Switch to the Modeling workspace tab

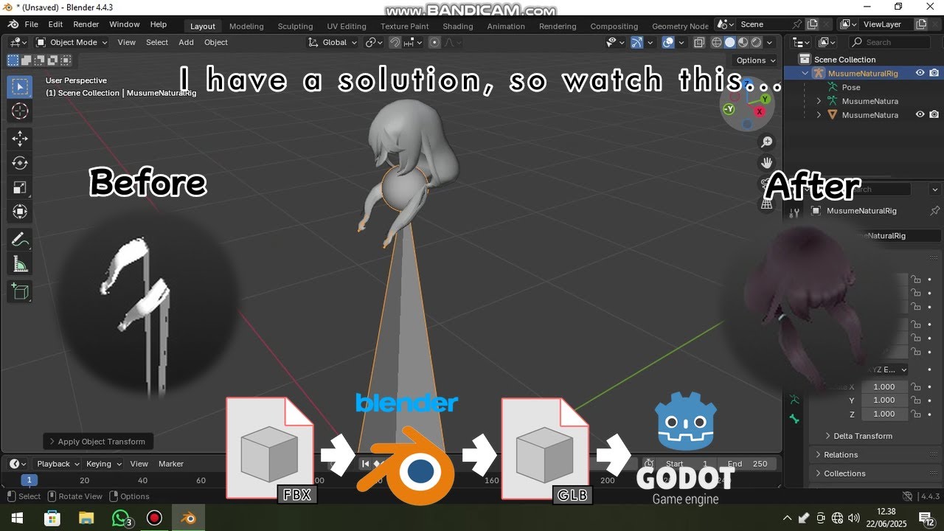pos(246,26)
